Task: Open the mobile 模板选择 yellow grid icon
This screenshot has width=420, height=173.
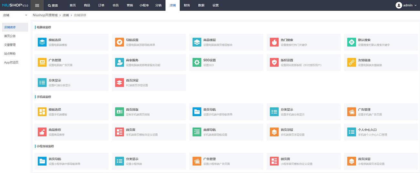Action: point(42,112)
